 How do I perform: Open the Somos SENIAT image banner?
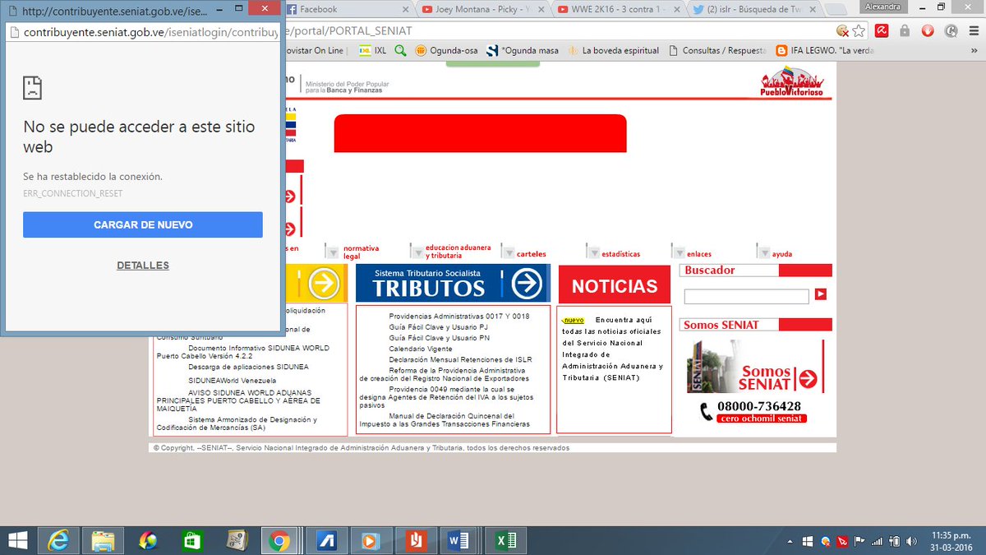pyautogui.click(x=755, y=366)
